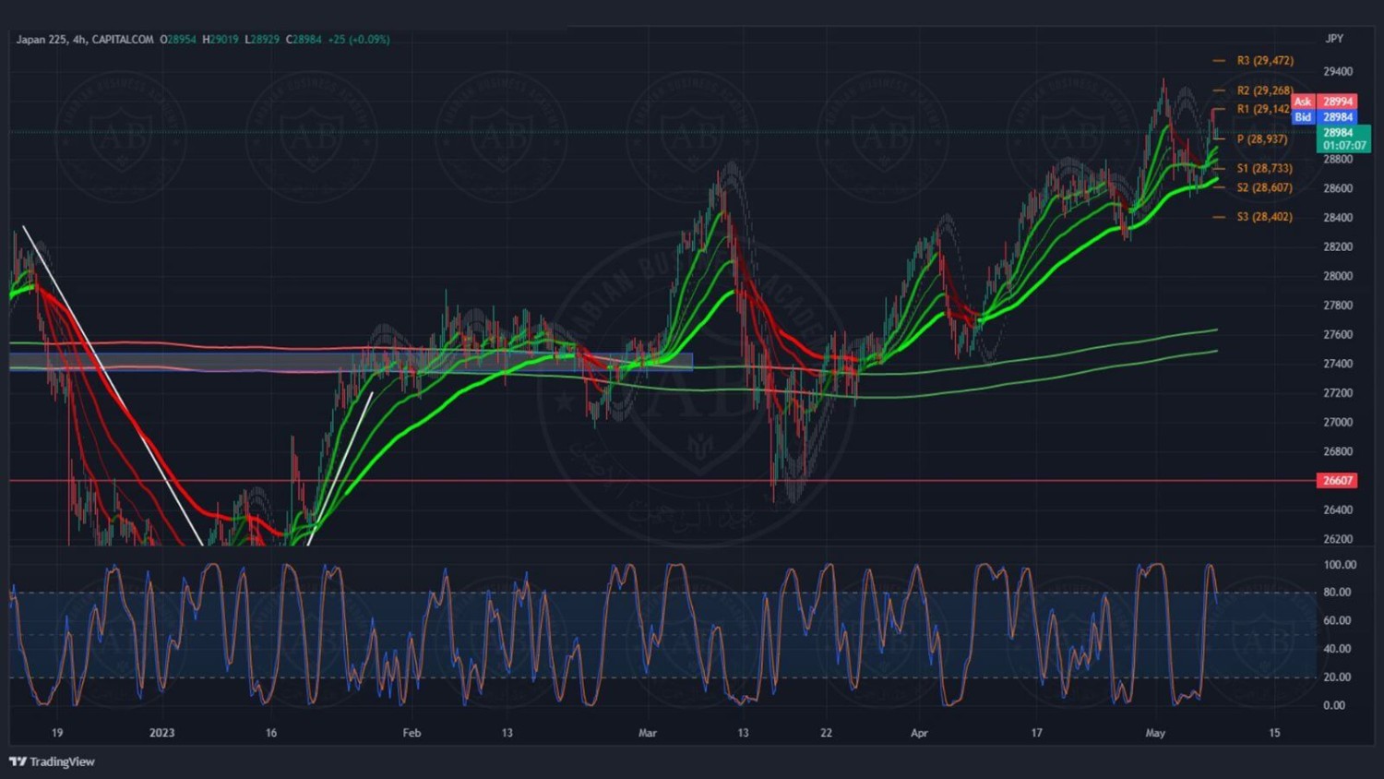Click the 16 date label on time axis
The height and width of the screenshot is (779, 1384).
(271, 733)
